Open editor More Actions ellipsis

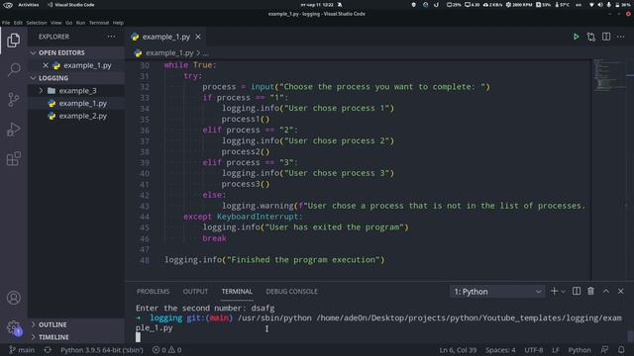(621, 37)
